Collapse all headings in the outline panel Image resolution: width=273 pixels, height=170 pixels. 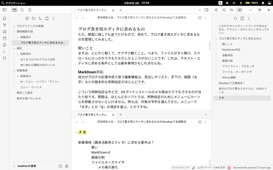[x=249, y=19]
